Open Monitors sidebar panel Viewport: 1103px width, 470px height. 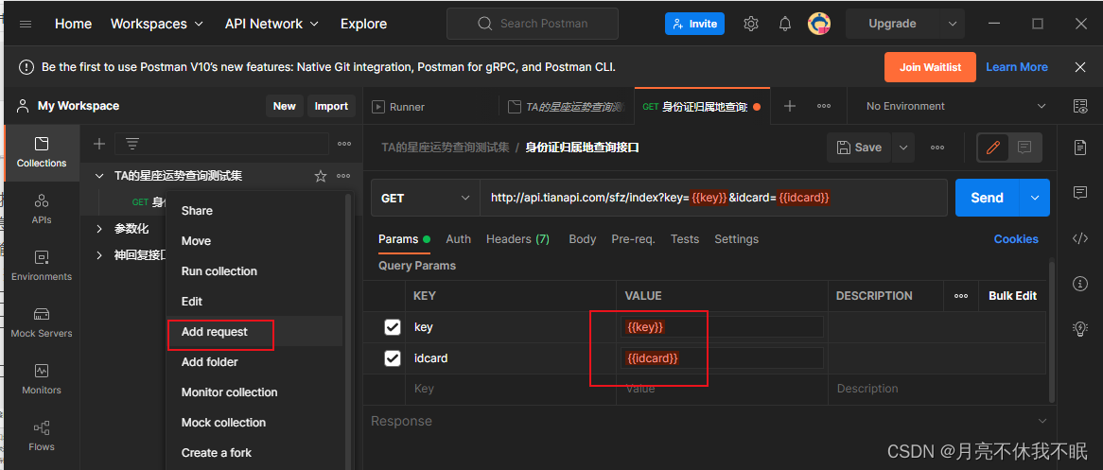click(42, 379)
